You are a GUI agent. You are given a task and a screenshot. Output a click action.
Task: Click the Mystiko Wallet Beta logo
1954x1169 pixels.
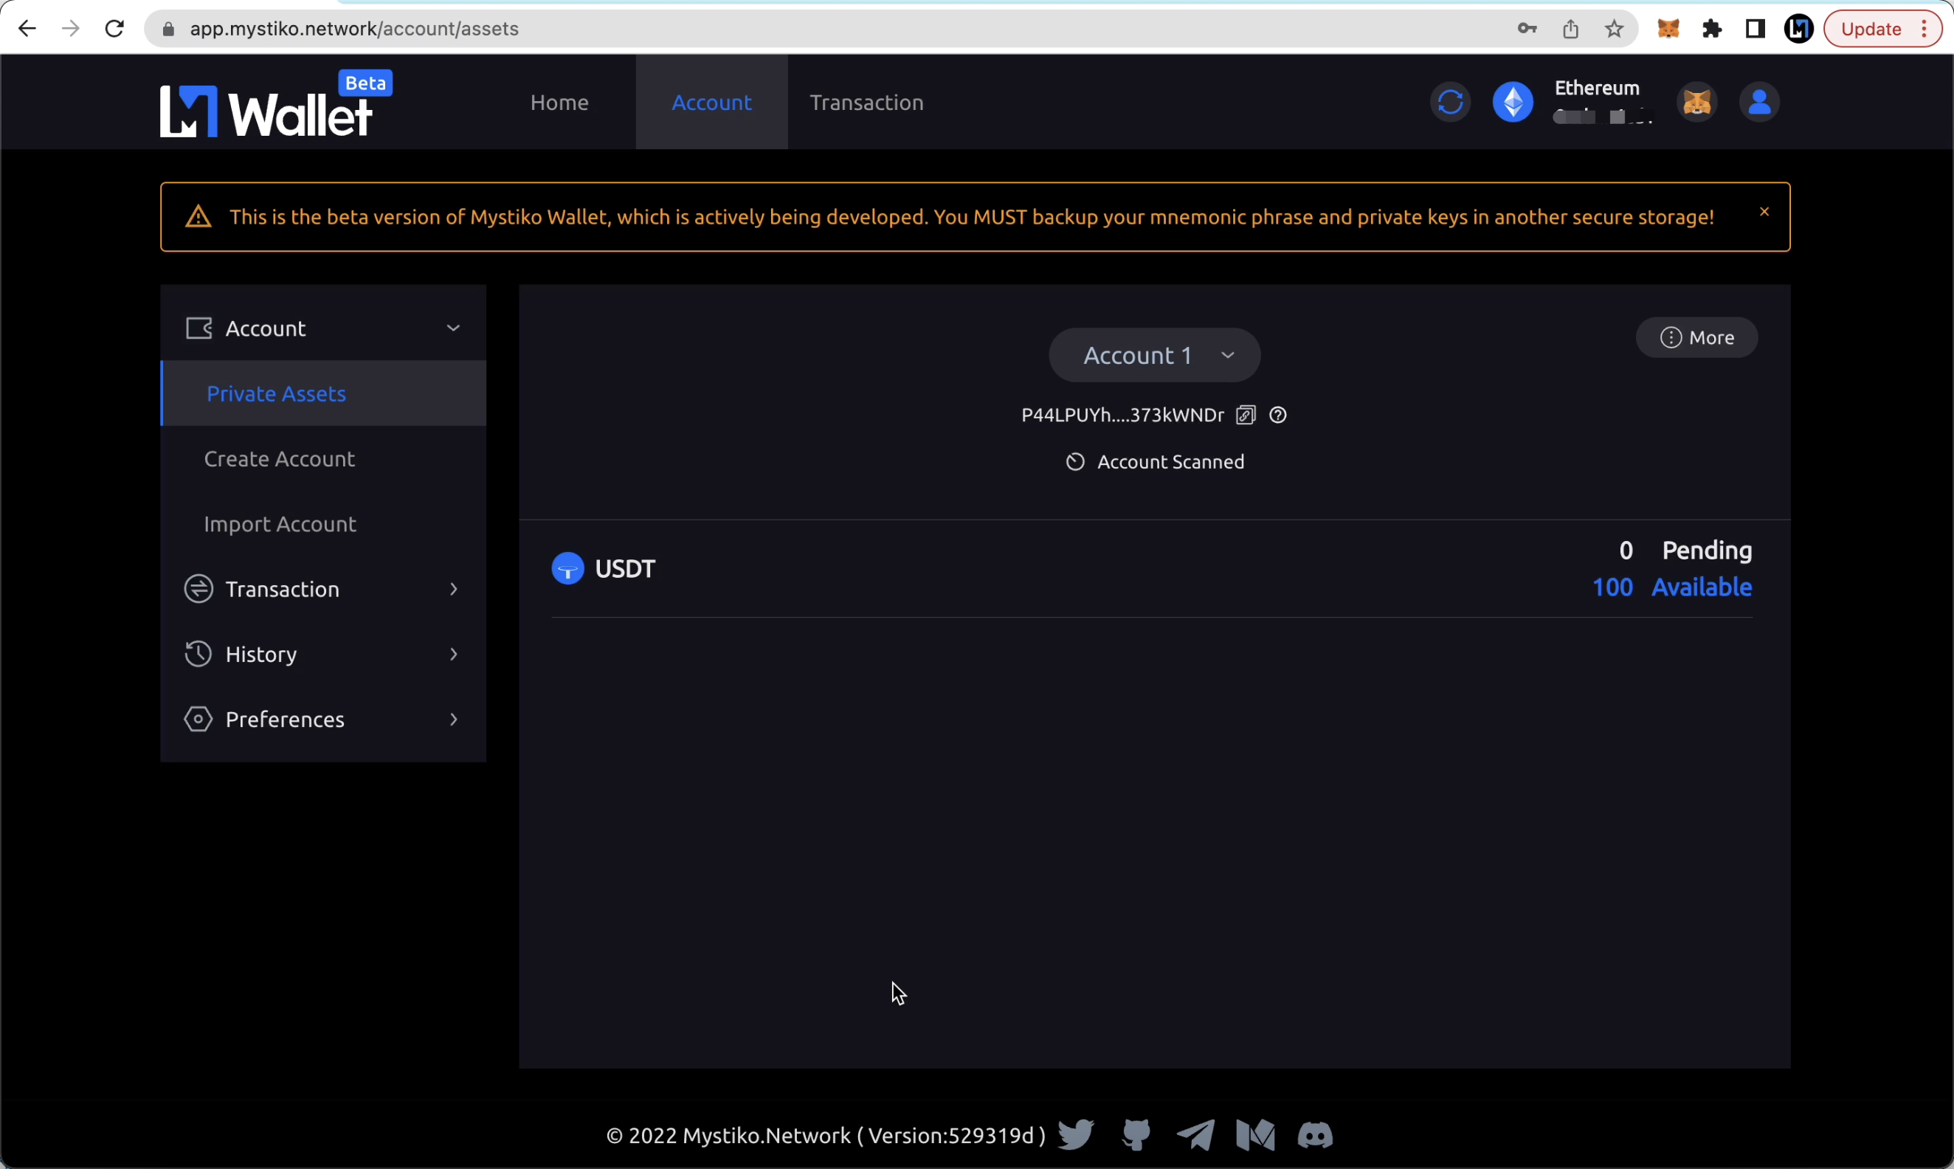276,104
